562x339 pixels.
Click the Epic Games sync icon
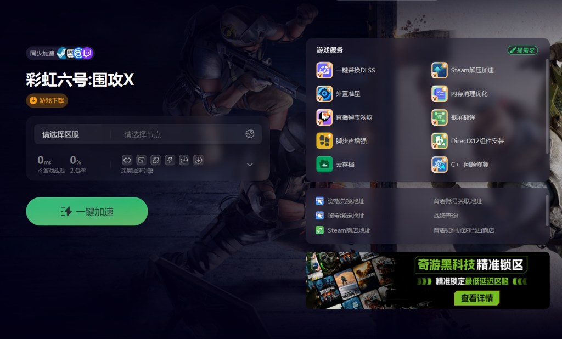70,53
